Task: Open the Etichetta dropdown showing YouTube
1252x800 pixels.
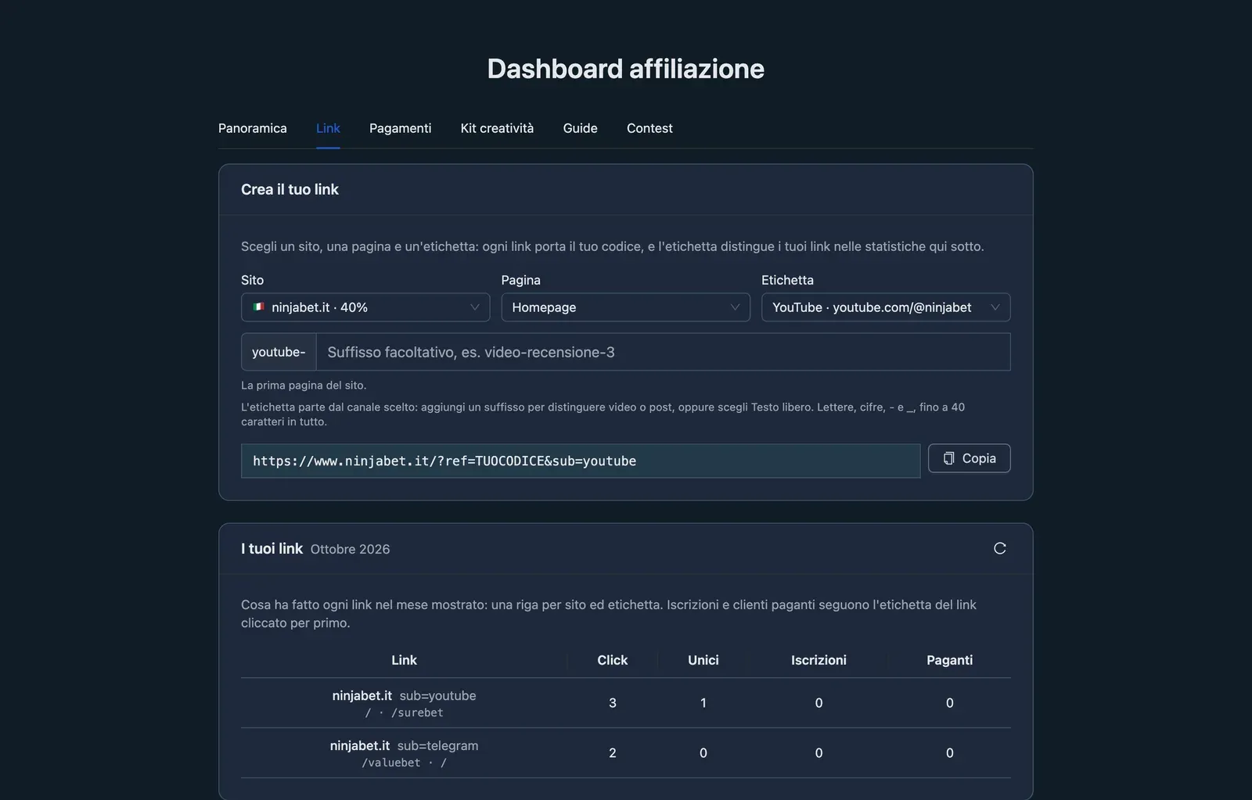Action: click(x=886, y=307)
